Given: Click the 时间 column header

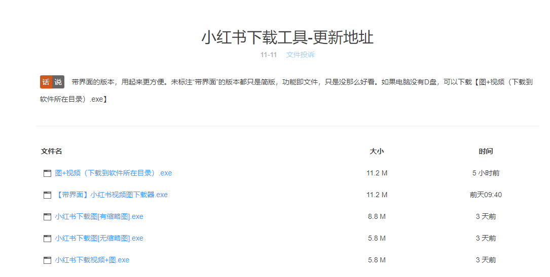Looking at the screenshot, I should coord(486,151).
